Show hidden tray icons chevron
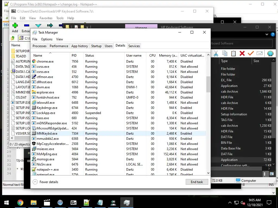 pos(230,203)
